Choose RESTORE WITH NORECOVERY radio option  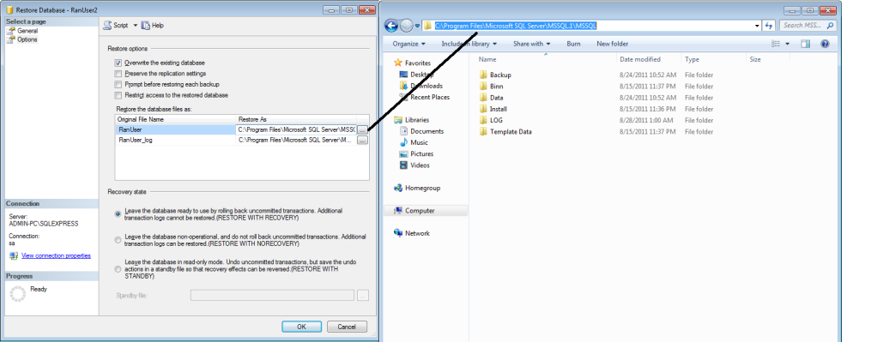(118, 240)
